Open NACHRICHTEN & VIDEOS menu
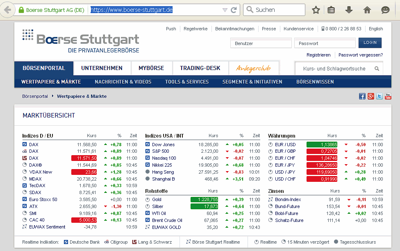The width and height of the screenshot is (400, 251). click(123, 82)
